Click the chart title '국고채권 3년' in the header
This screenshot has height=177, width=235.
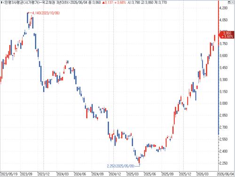[x=51, y=2]
